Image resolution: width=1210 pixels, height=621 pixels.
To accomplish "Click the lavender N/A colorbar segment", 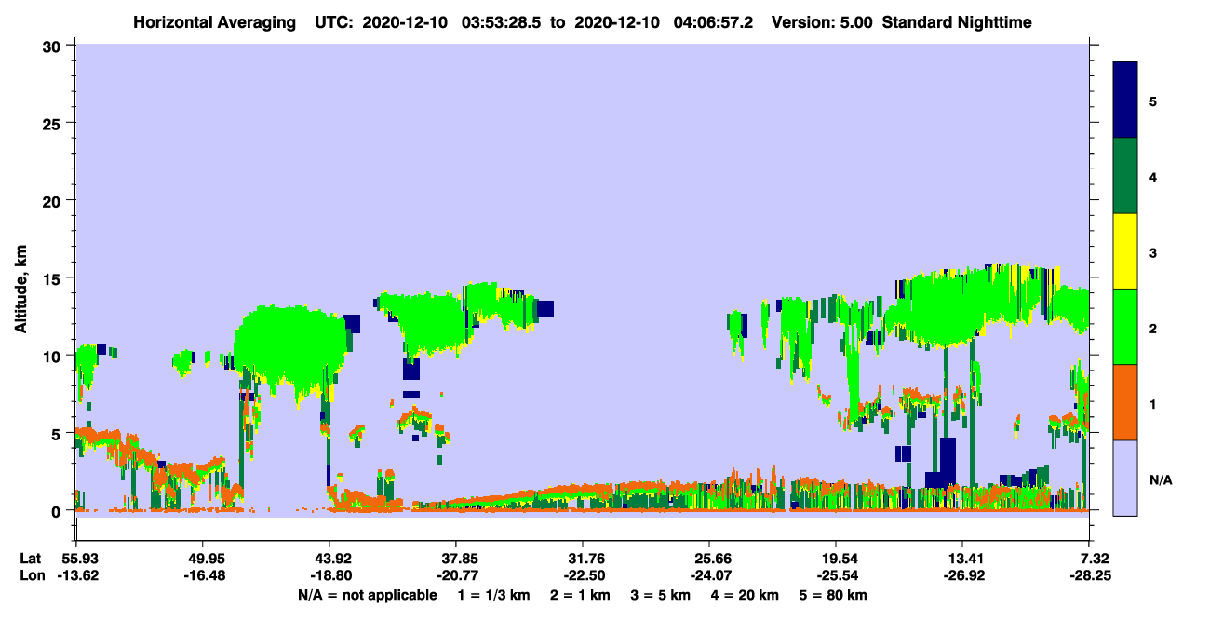I will point(1125,478).
